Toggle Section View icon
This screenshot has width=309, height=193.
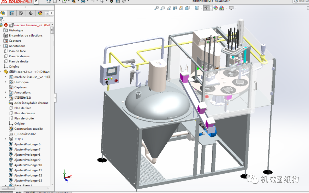point(175,8)
